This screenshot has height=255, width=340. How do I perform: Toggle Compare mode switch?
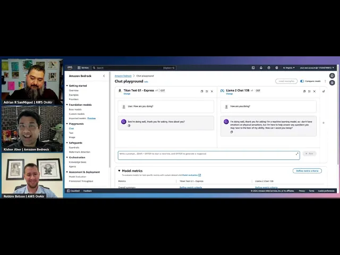[x=302, y=81]
